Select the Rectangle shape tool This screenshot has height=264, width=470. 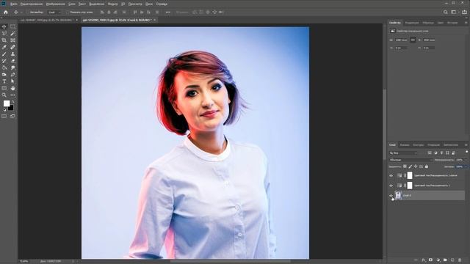click(4, 88)
